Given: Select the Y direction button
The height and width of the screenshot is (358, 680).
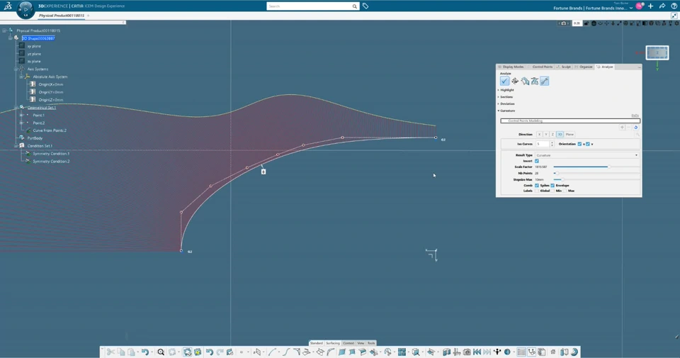Looking at the screenshot, I should 546,135.
